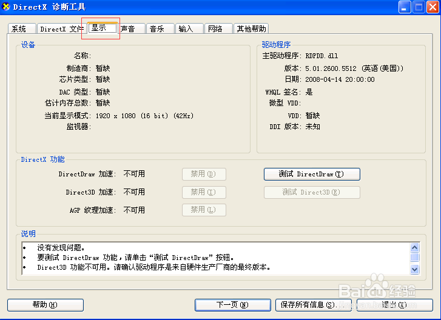The image size is (441, 320).
Task: Click the 制造商 value 暂缺
Action: click(x=103, y=68)
